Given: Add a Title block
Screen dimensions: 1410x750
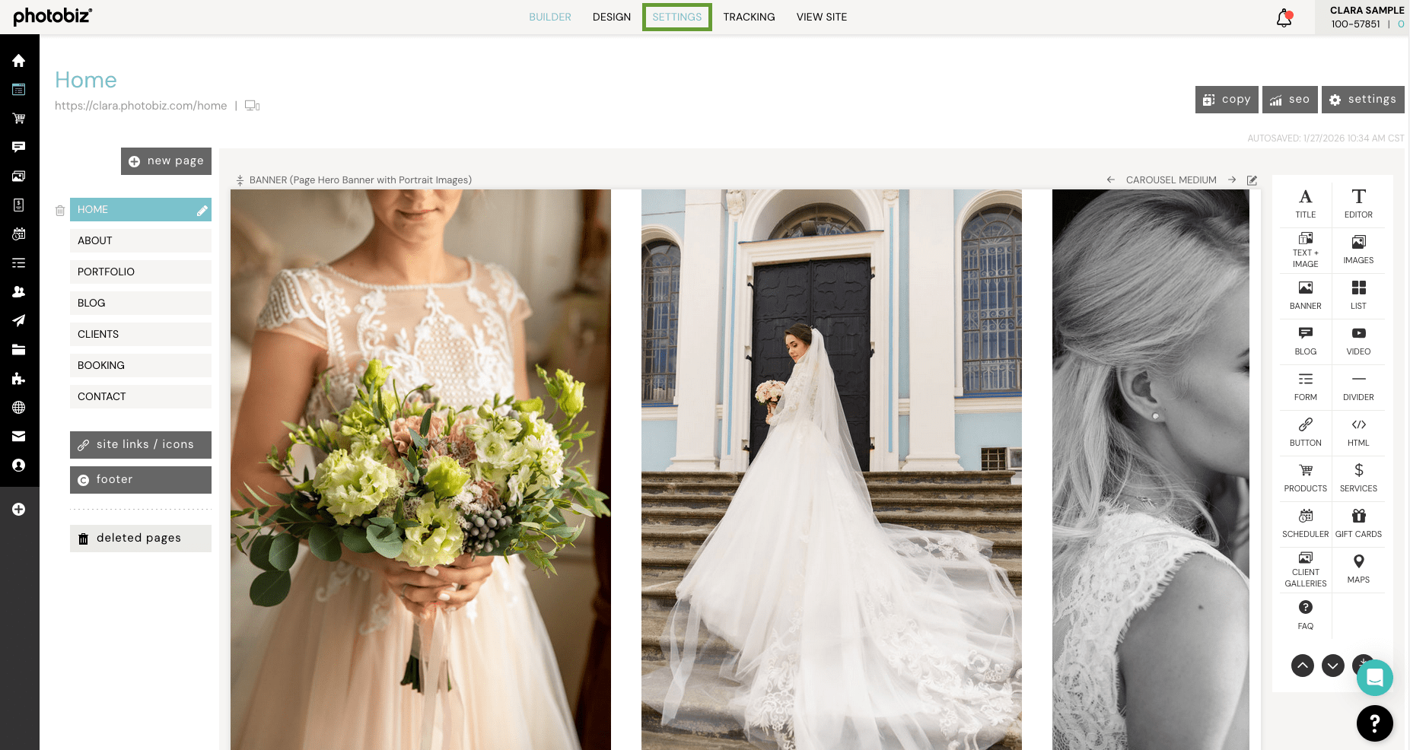Looking at the screenshot, I should [x=1306, y=204].
